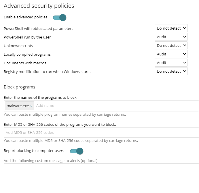Click the Advanced security policies heading
This screenshot has width=199, height=193.
39,6
